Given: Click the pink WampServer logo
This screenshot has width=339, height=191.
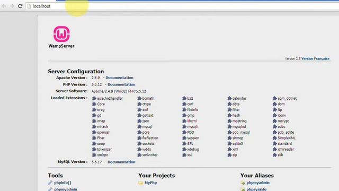Looking at the screenshot, I should (x=61, y=34).
